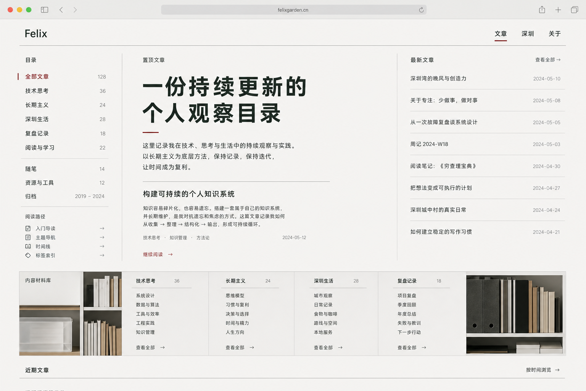Click the 入门导读 document icon
586x391 pixels.
point(28,228)
